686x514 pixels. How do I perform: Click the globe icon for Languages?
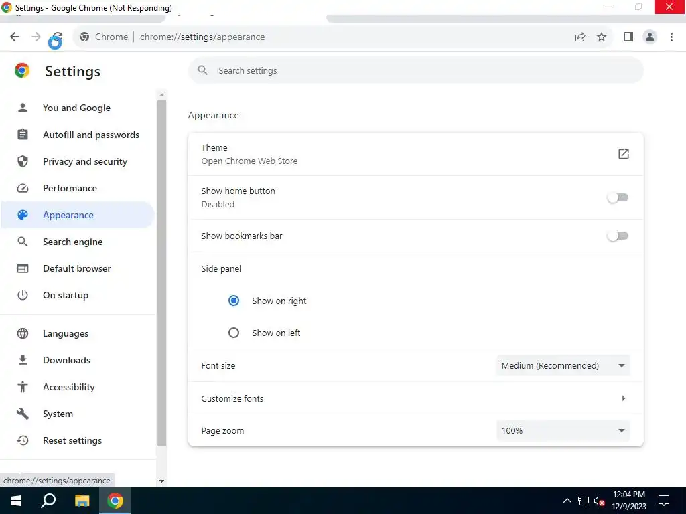pos(23,333)
